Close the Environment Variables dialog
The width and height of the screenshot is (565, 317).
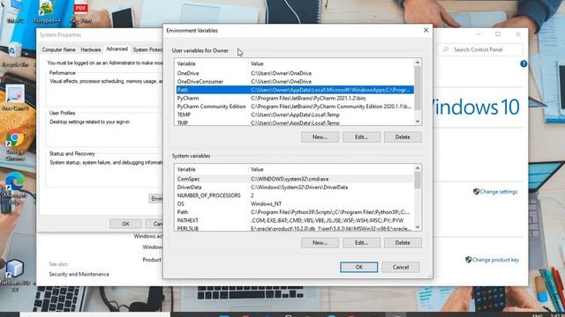pos(426,31)
